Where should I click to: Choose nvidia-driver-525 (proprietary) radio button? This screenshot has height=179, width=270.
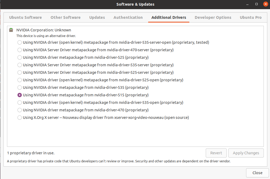tap(20, 57)
